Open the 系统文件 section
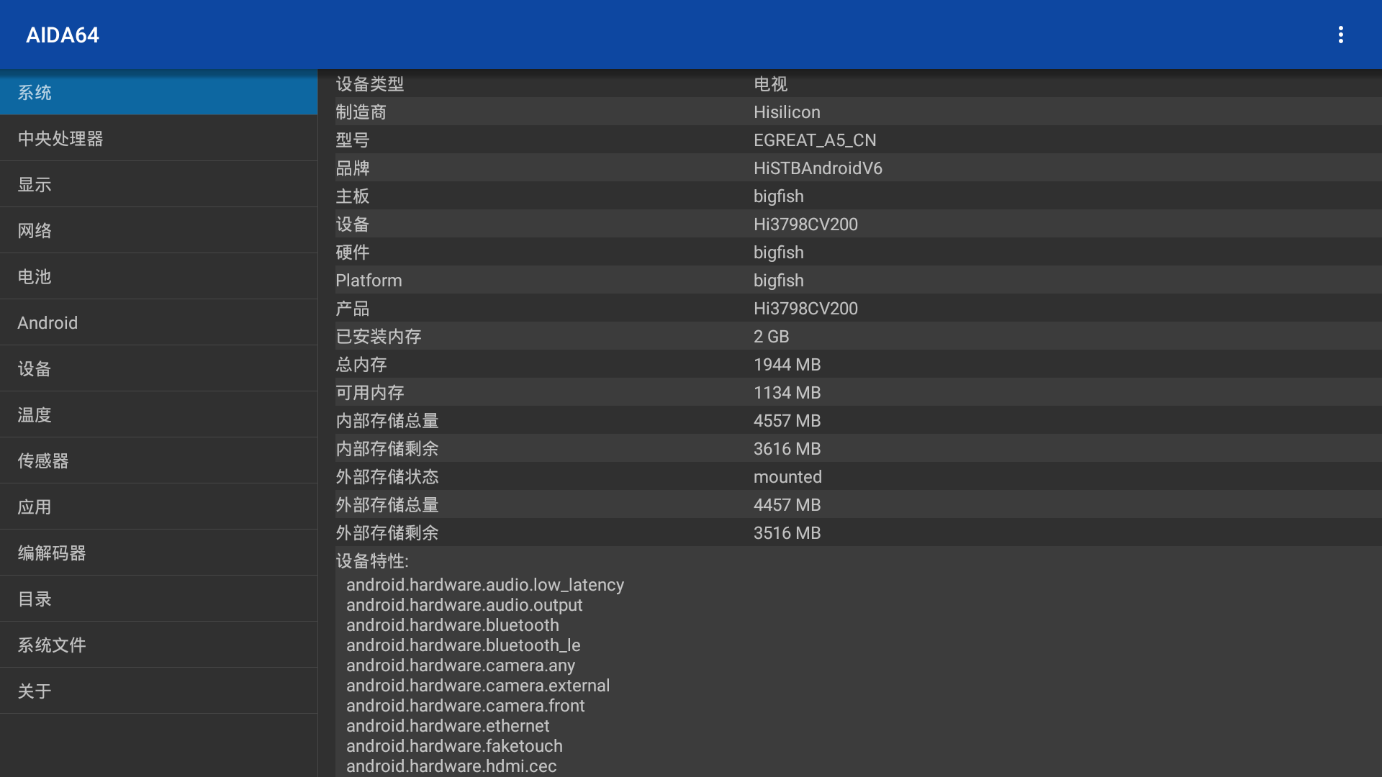 point(158,645)
